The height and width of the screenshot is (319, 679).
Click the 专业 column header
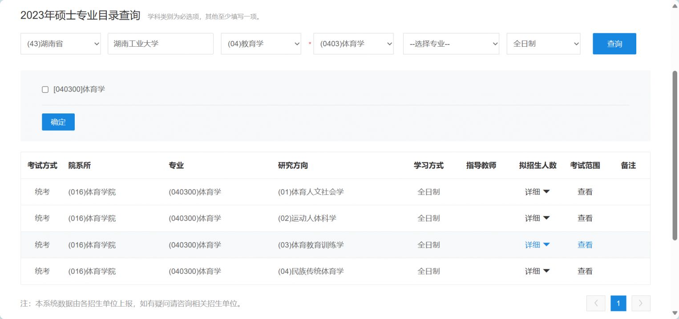coord(176,166)
